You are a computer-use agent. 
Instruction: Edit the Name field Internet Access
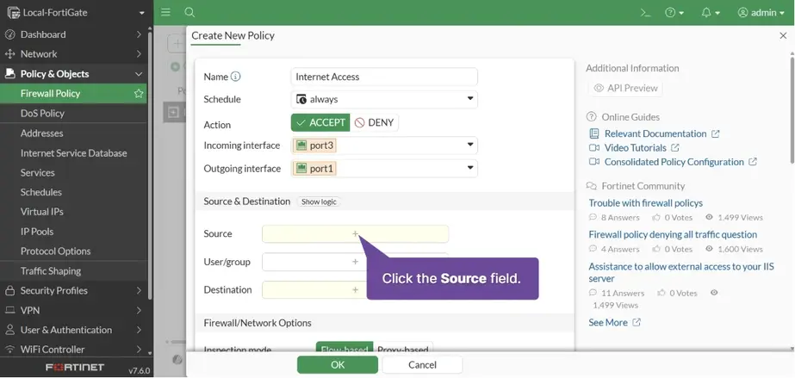384,77
